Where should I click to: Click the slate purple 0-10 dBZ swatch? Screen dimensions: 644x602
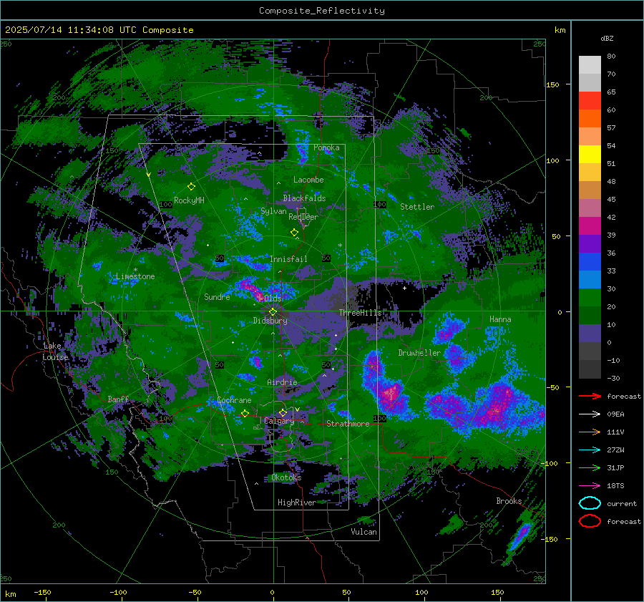[590, 334]
